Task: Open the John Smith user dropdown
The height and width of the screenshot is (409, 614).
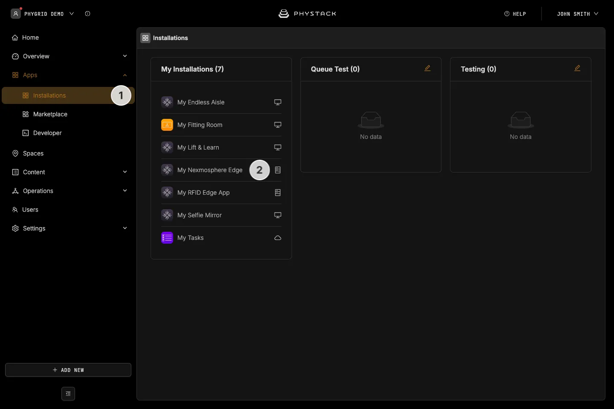Action: [578, 14]
